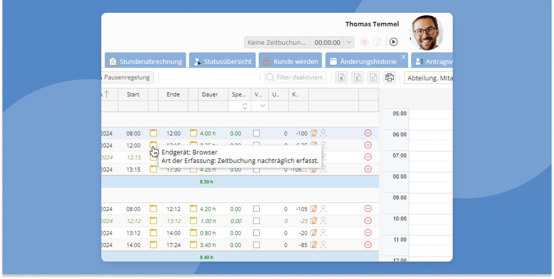Click the Filter deaktiviert search field
Viewport: 554px width, 279px height.
[x=295, y=77]
